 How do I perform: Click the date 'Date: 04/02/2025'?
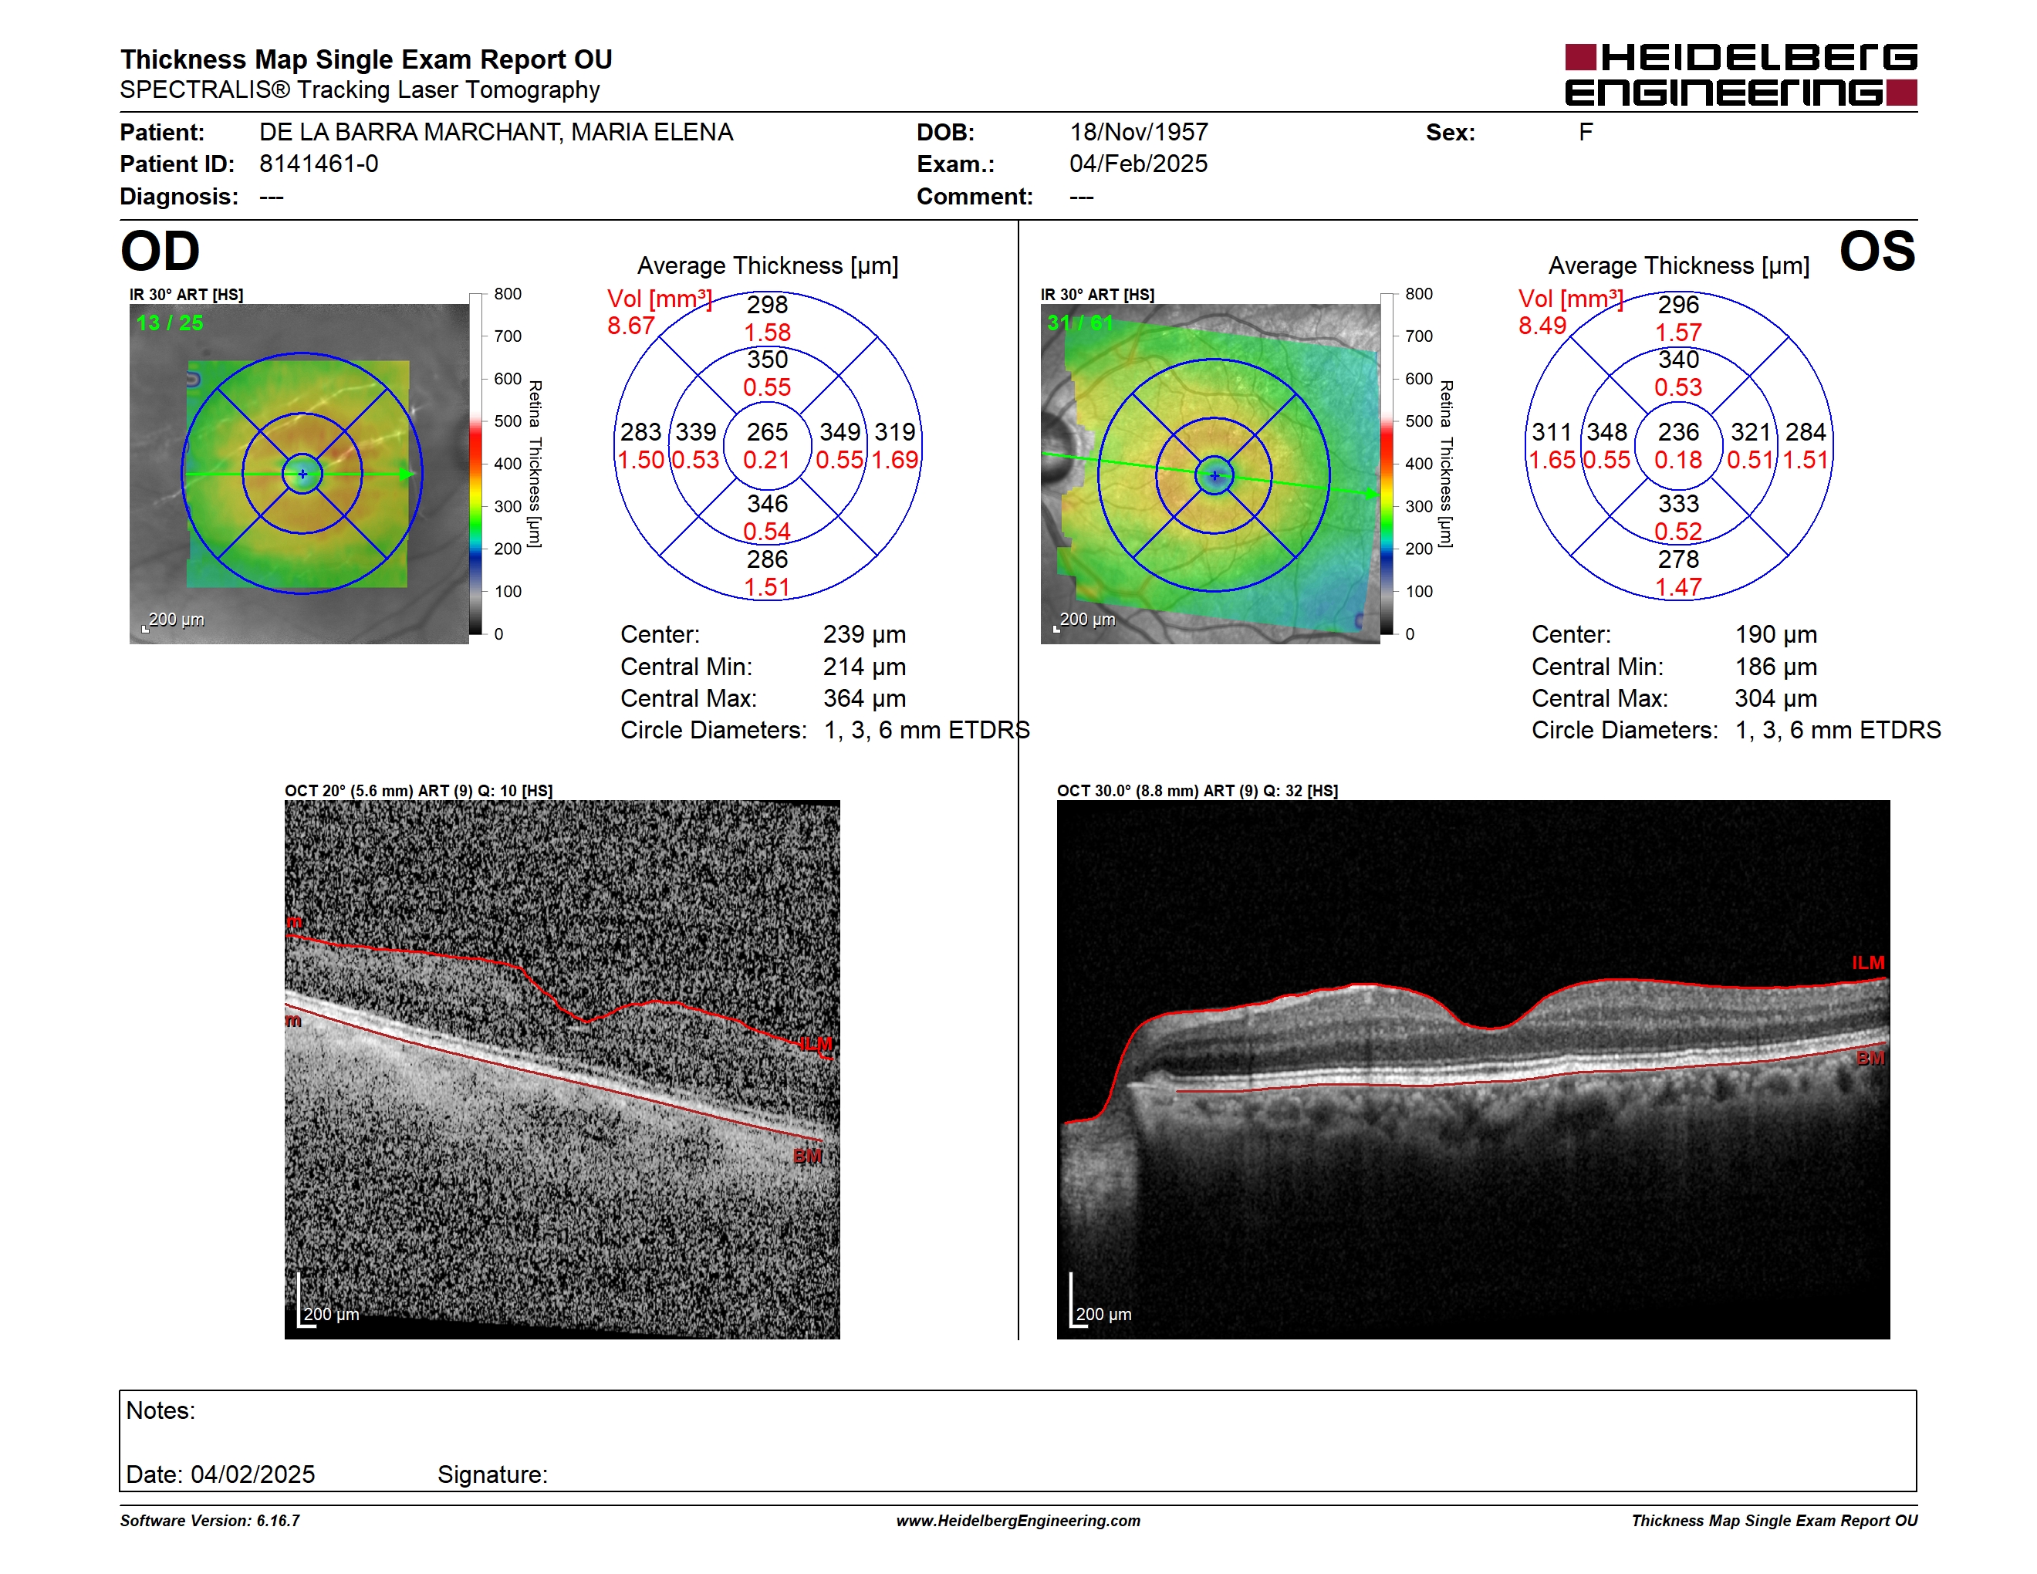point(220,1475)
